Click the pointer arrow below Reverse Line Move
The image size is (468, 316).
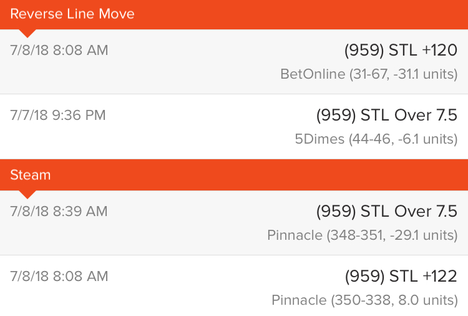[x=27, y=34]
